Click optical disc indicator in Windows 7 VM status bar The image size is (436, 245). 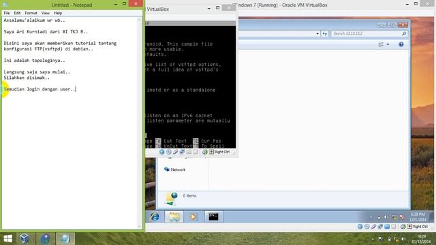point(367,227)
